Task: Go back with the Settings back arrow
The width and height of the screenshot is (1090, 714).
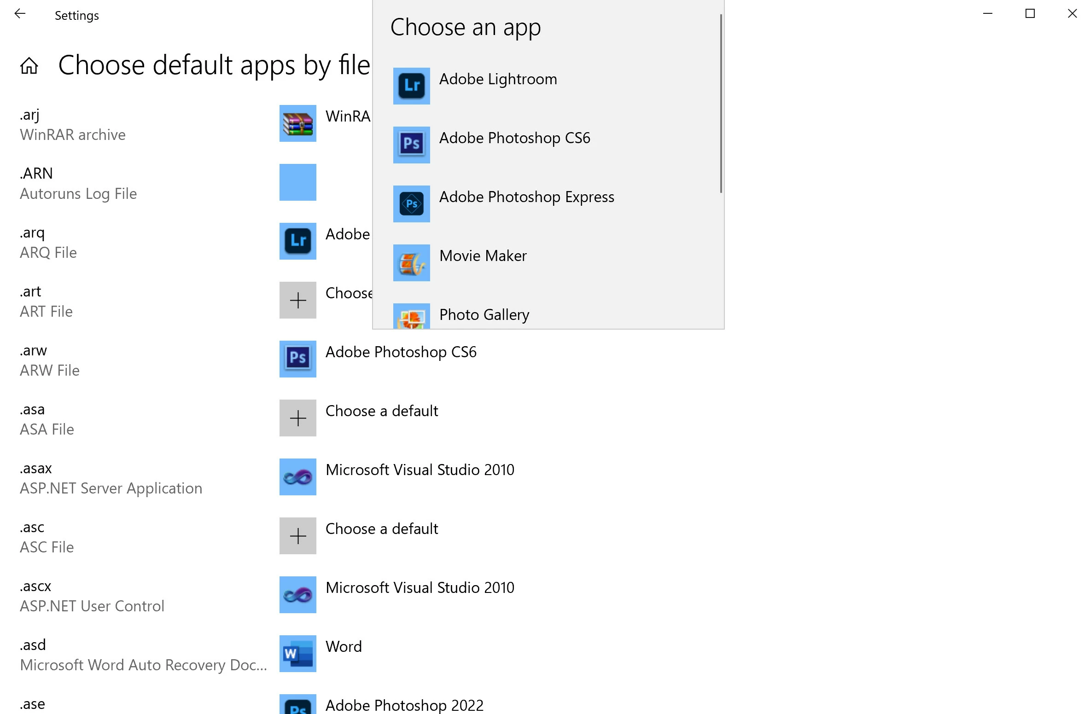Action: click(20, 14)
